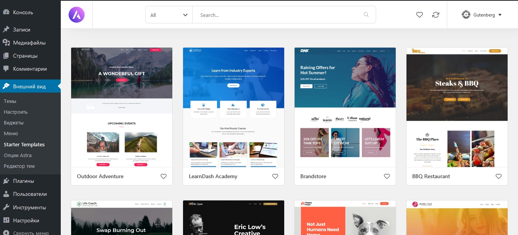Open the Brandstore template preview thumbnail
The height and width of the screenshot is (235, 518).
pos(345,107)
